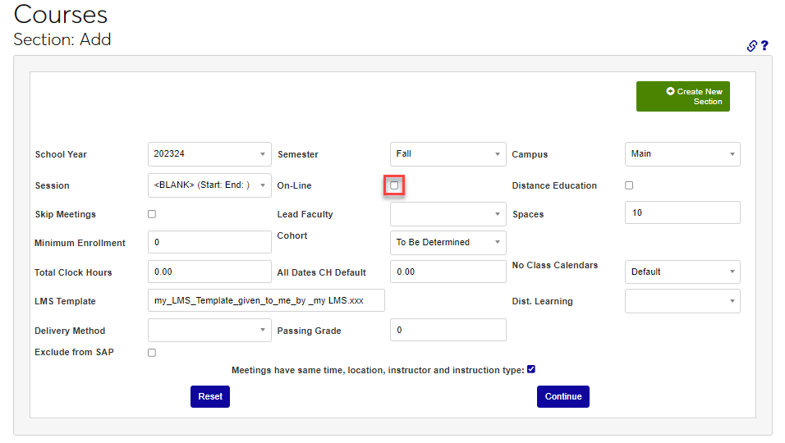Click Create New Section button

pyautogui.click(x=682, y=97)
